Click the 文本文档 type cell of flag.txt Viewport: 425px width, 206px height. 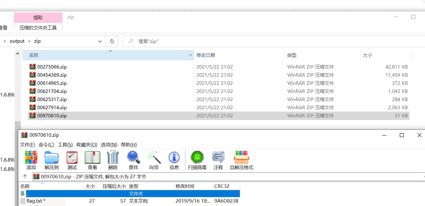(x=138, y=201)
